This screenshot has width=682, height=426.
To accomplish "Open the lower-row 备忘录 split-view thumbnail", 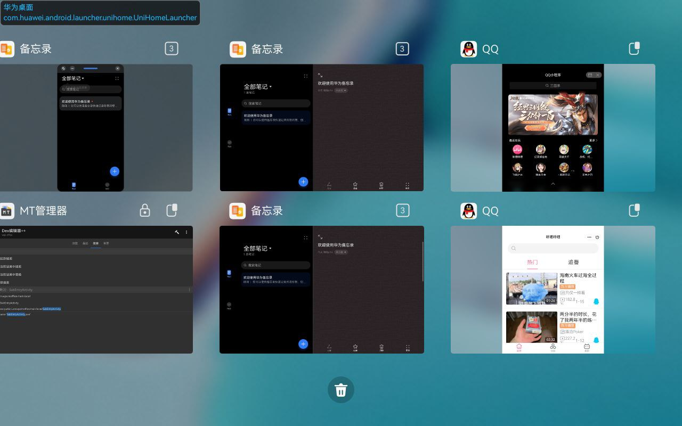I will [x=322, y=290].
